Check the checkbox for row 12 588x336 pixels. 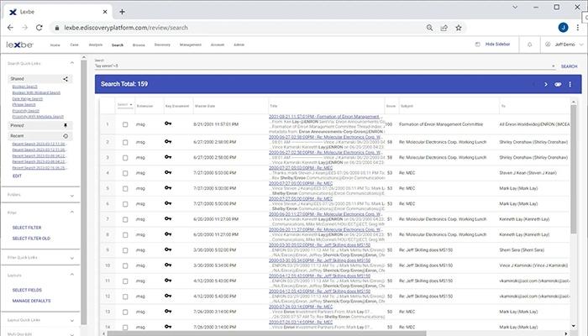tap(125, 297)
